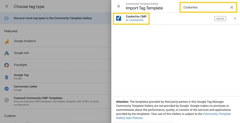240x123 pixels.
Task: Open the CookieYes CMP template entry
Action: [176, 19]
